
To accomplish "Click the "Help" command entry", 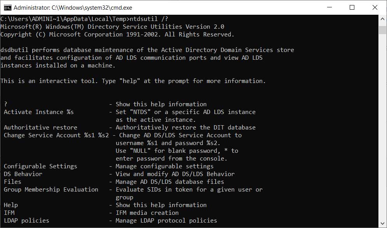I will click(x=10, y=205).
